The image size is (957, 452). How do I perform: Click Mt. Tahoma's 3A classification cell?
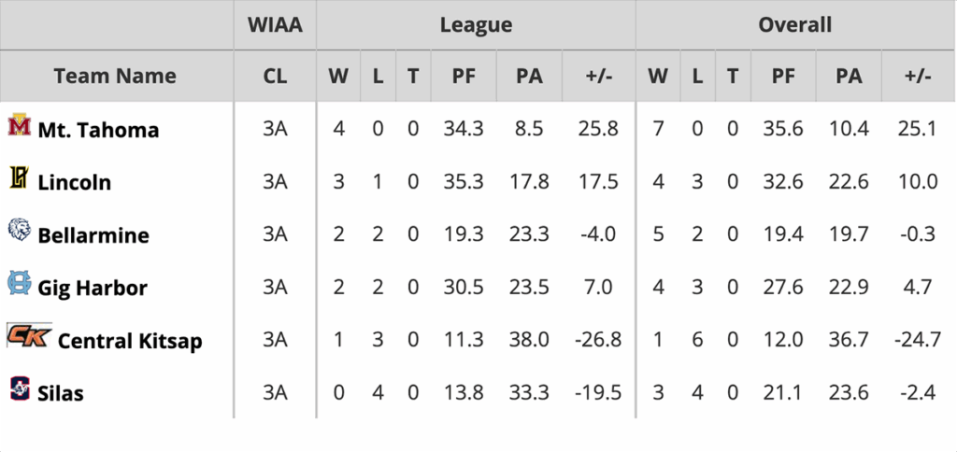pos(275,129)
